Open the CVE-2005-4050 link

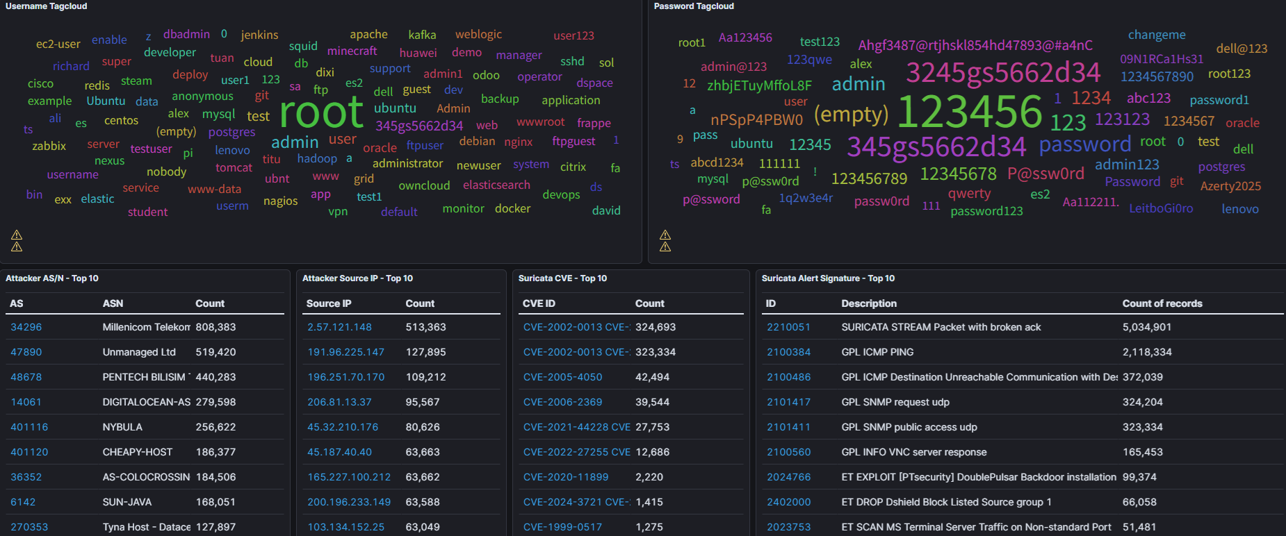tap(562, 377)
